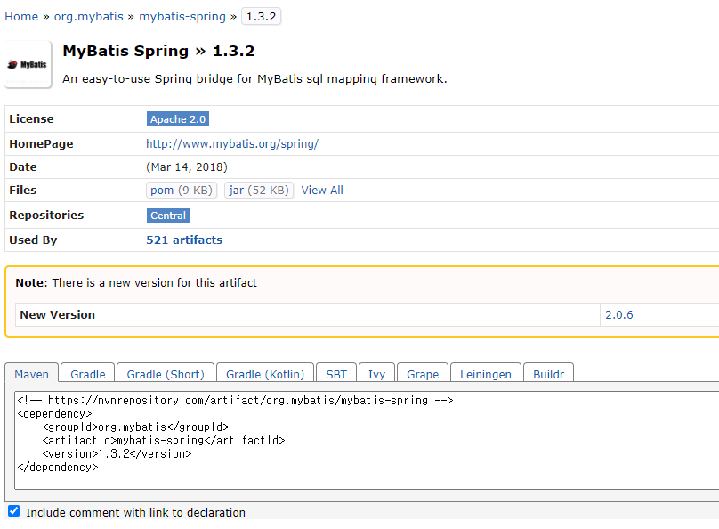Click inside the Maven dependency snippet textarea
Screen dimensions: 719x529
[x=367, y=441]
